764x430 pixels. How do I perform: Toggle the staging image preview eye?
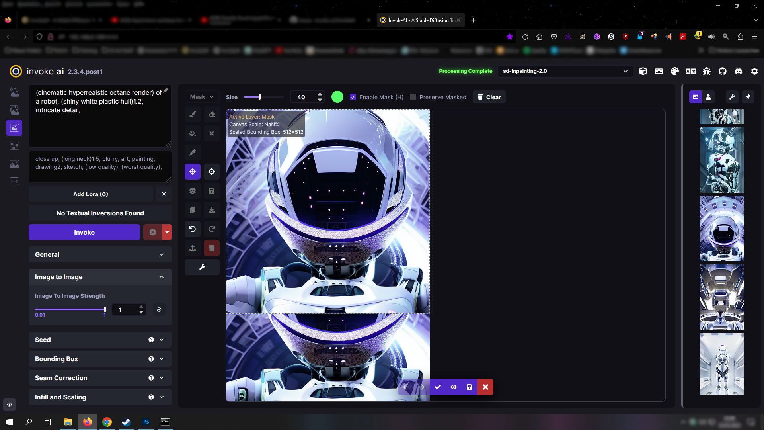[454, 387]
